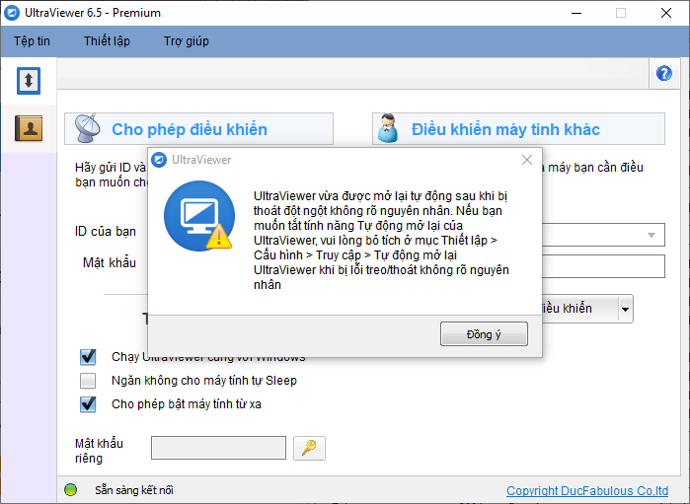Enable Ngăn không cho máy tính tự Sleep
This screenshot has width=690, height=504.
pyautogui.click(x=88, y=381)
